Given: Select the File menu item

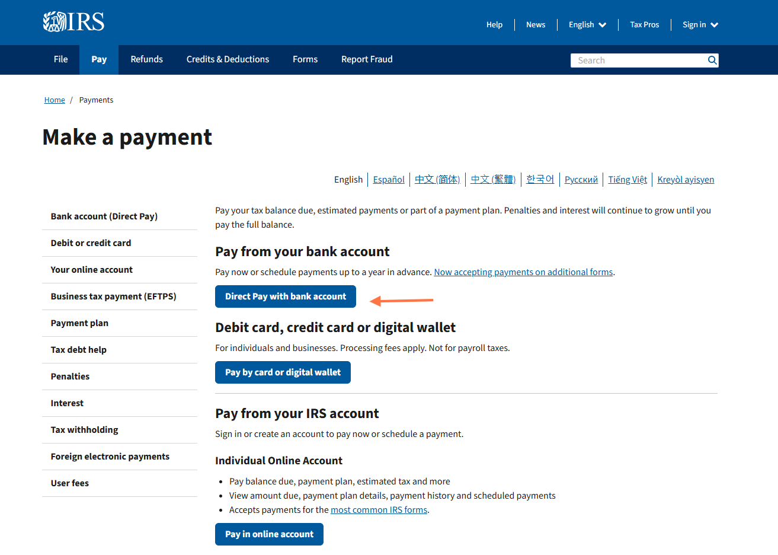Looking at the screenshot, I should click(61, 59).
